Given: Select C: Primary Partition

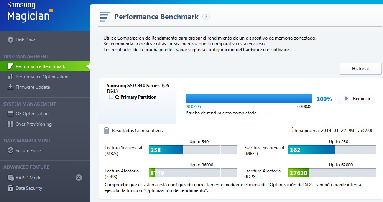Looking at the screenshot, I should (x=136, y=97).
